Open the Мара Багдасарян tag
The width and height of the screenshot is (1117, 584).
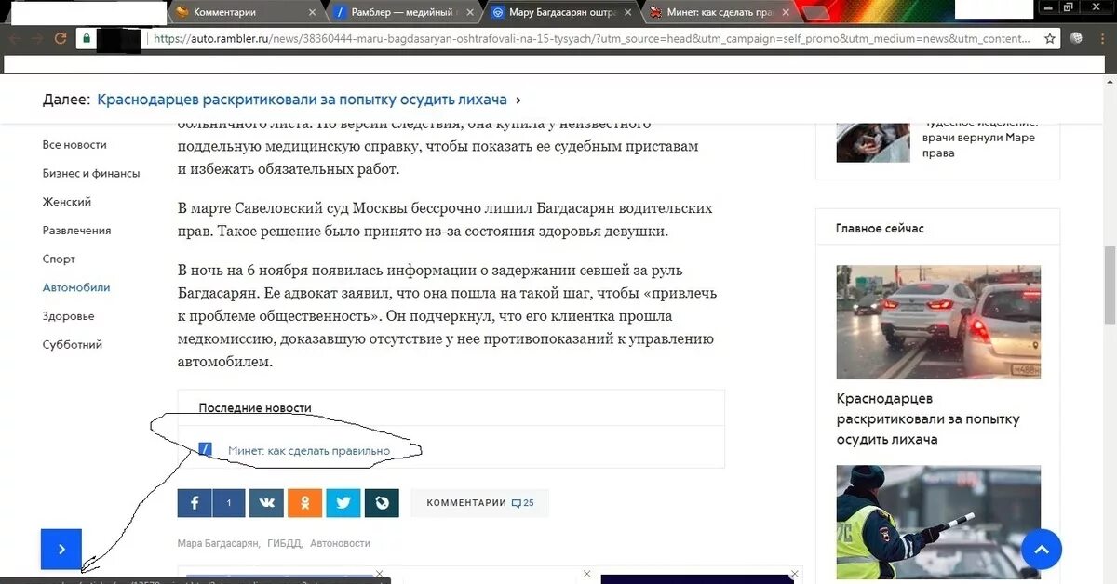tap(218, 543)
